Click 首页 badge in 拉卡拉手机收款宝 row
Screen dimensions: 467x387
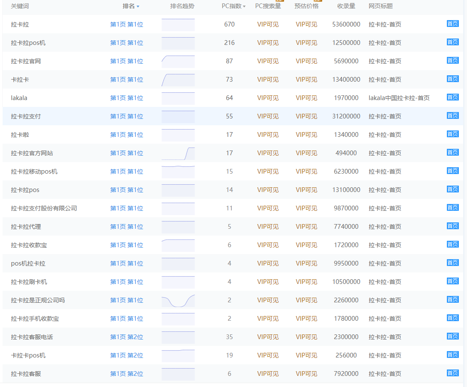click(x=452, y=318)
